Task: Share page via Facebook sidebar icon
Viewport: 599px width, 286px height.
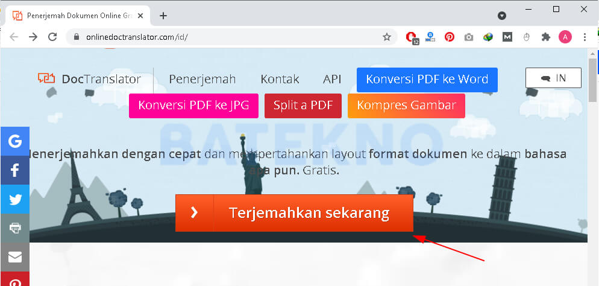Action: click(x=15, y=171)
